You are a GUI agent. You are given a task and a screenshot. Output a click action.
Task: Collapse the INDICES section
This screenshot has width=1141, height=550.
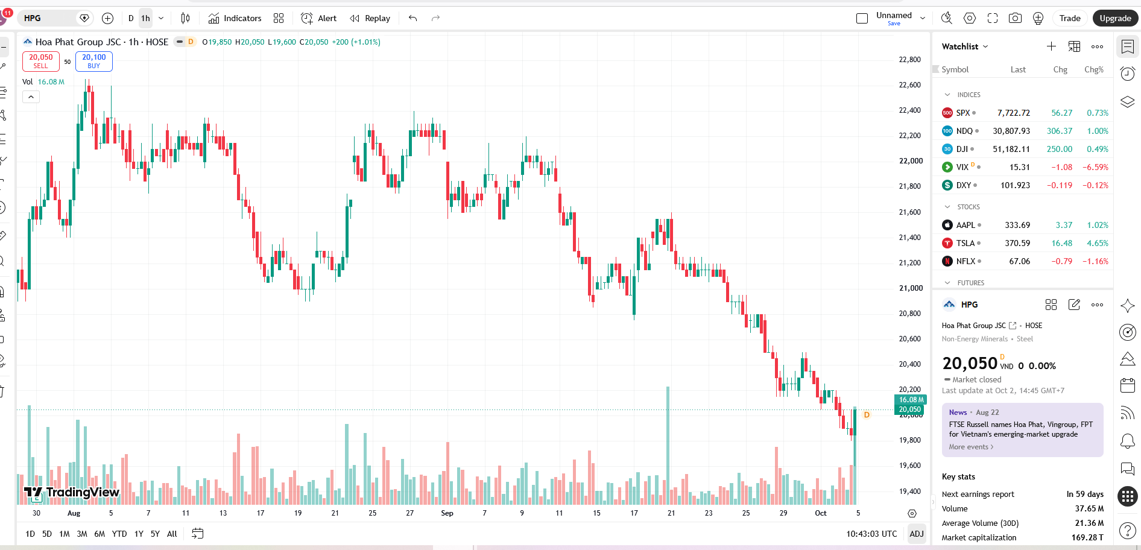pos(947,95)
